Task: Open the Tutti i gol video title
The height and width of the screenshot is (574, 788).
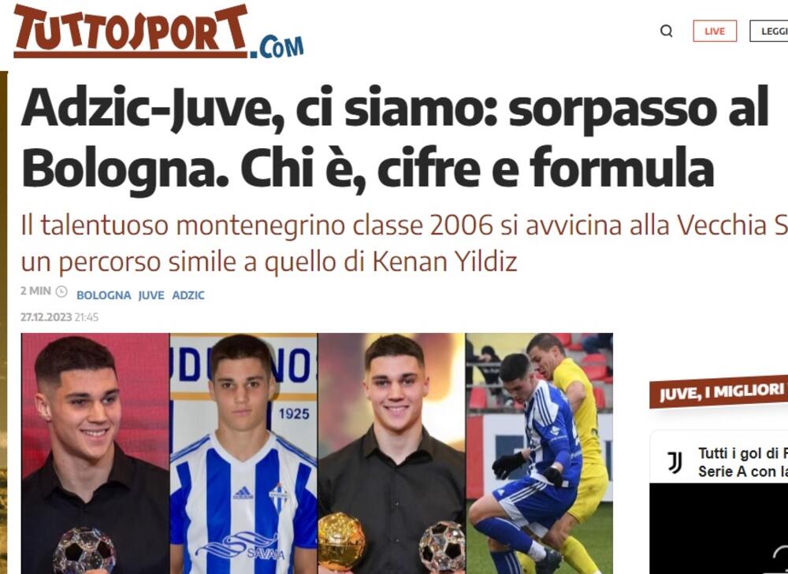Action: click(743, 462)
